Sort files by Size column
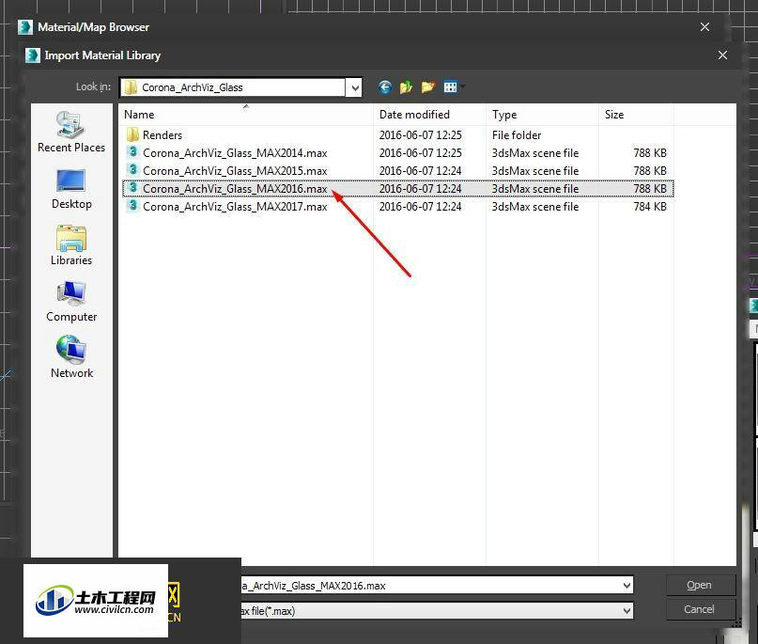 tap(636, 115)
